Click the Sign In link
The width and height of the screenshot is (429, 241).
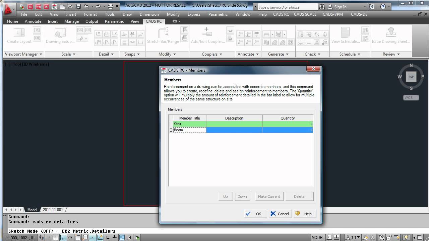point(340,7)
